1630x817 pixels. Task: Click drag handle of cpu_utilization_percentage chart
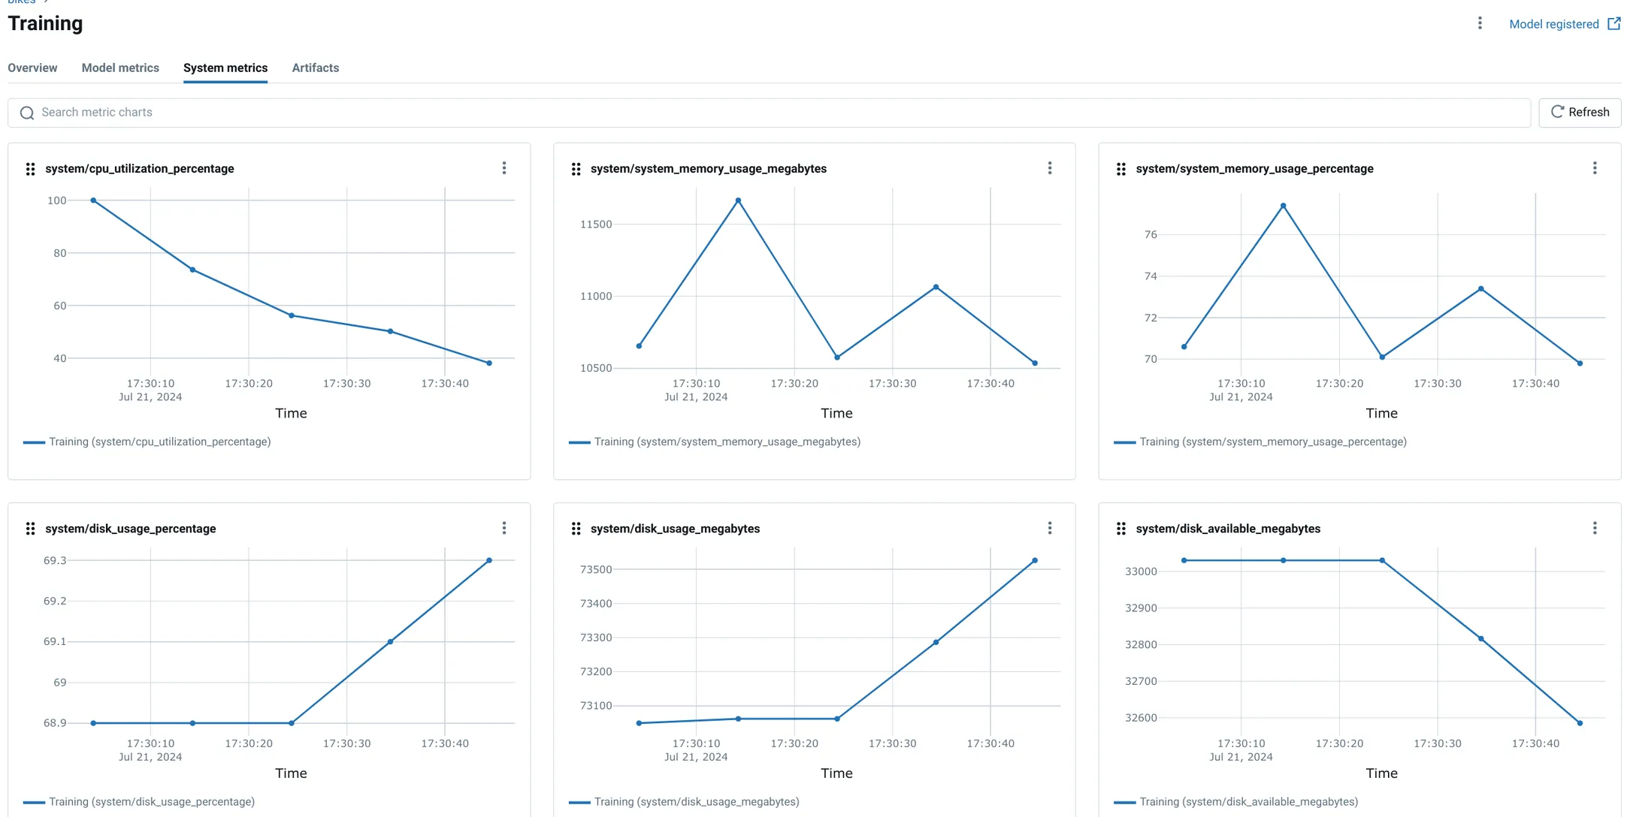(30, 169)
